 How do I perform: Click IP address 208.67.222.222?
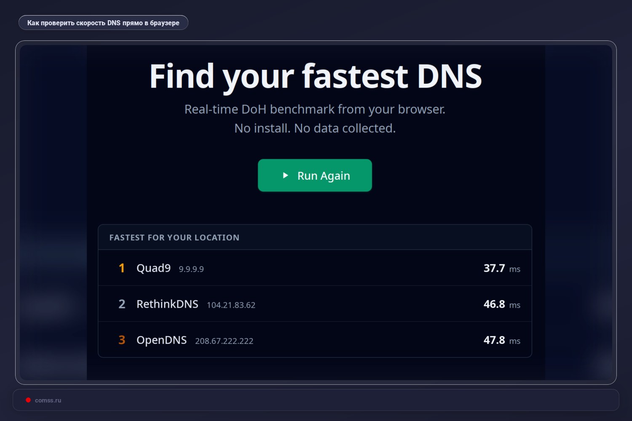click(224, 341)
